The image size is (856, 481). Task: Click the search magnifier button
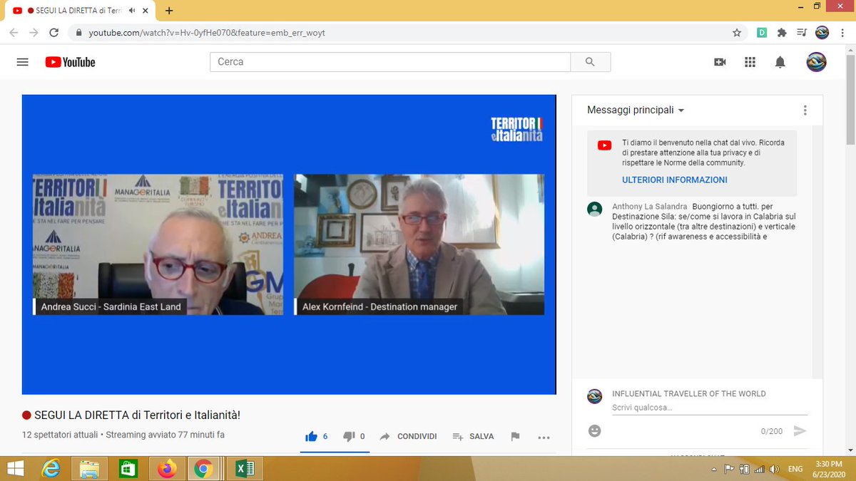coord(590,62)
